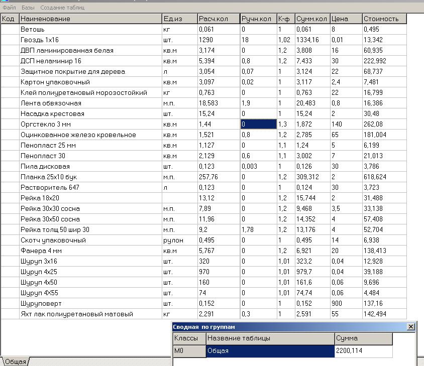This screenshot has height=366, width=424.
Task: Select the Пенопласт 25 мм cell
Action: (90, 145)
